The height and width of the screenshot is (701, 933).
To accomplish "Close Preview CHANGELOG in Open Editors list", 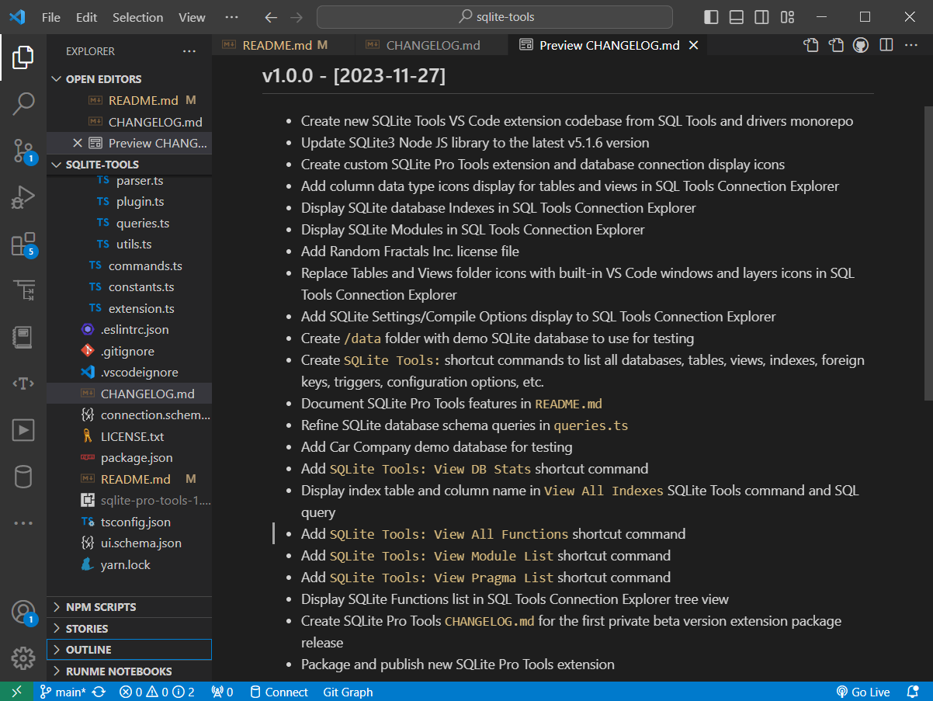I will [77, 143].
